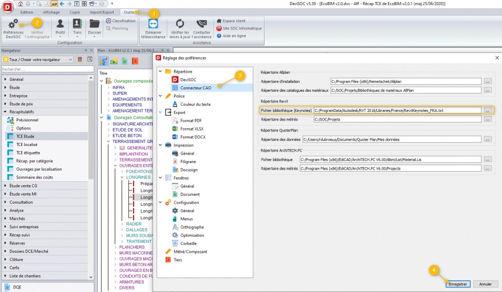Viewport: 502px width, 292px height.
Task: Click the money icon in the Plan toolbar
Action: [x=113, y=61]
